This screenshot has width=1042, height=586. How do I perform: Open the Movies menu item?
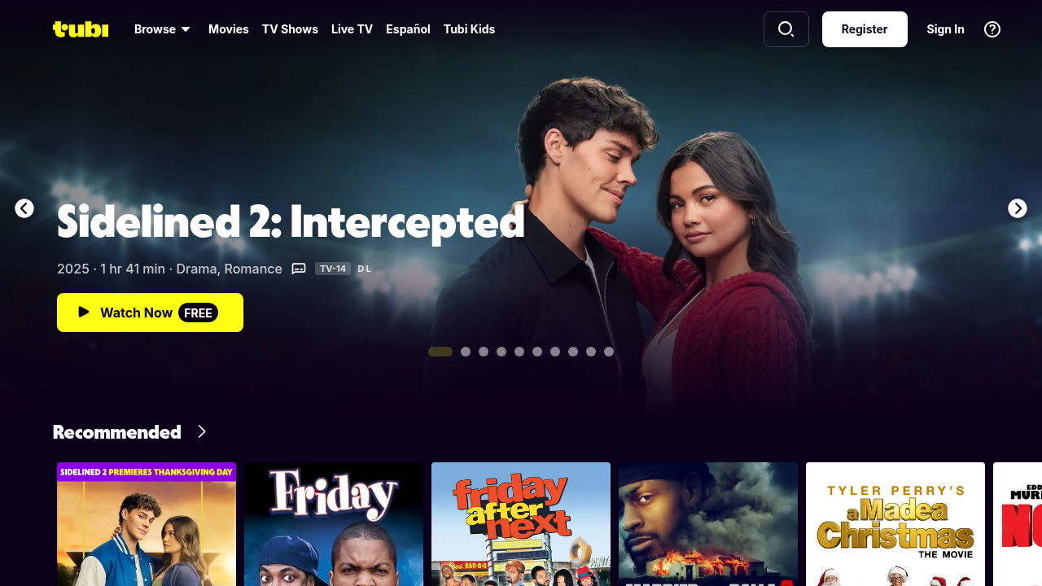coord(229,29)
